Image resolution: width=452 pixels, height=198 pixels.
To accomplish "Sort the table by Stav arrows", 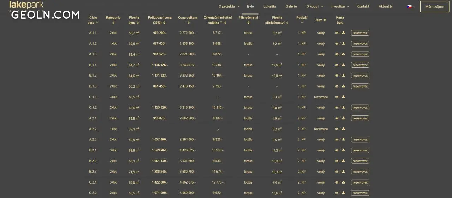I will [325, 20].
